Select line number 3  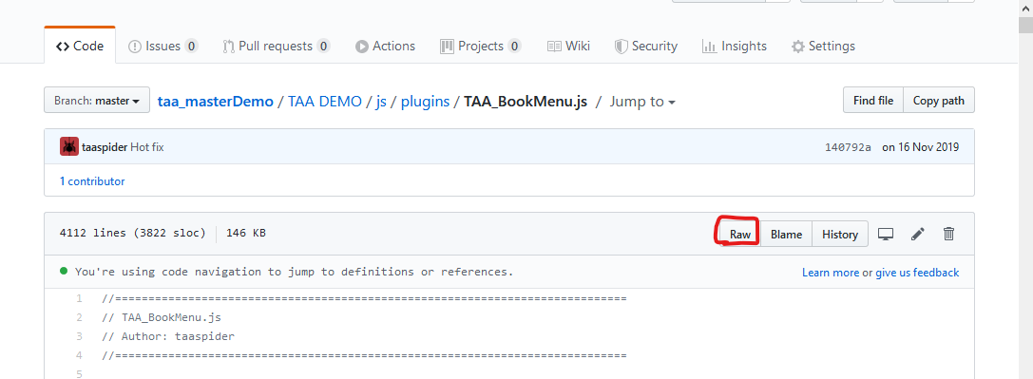pyautogui.click(x=79, y=336)
